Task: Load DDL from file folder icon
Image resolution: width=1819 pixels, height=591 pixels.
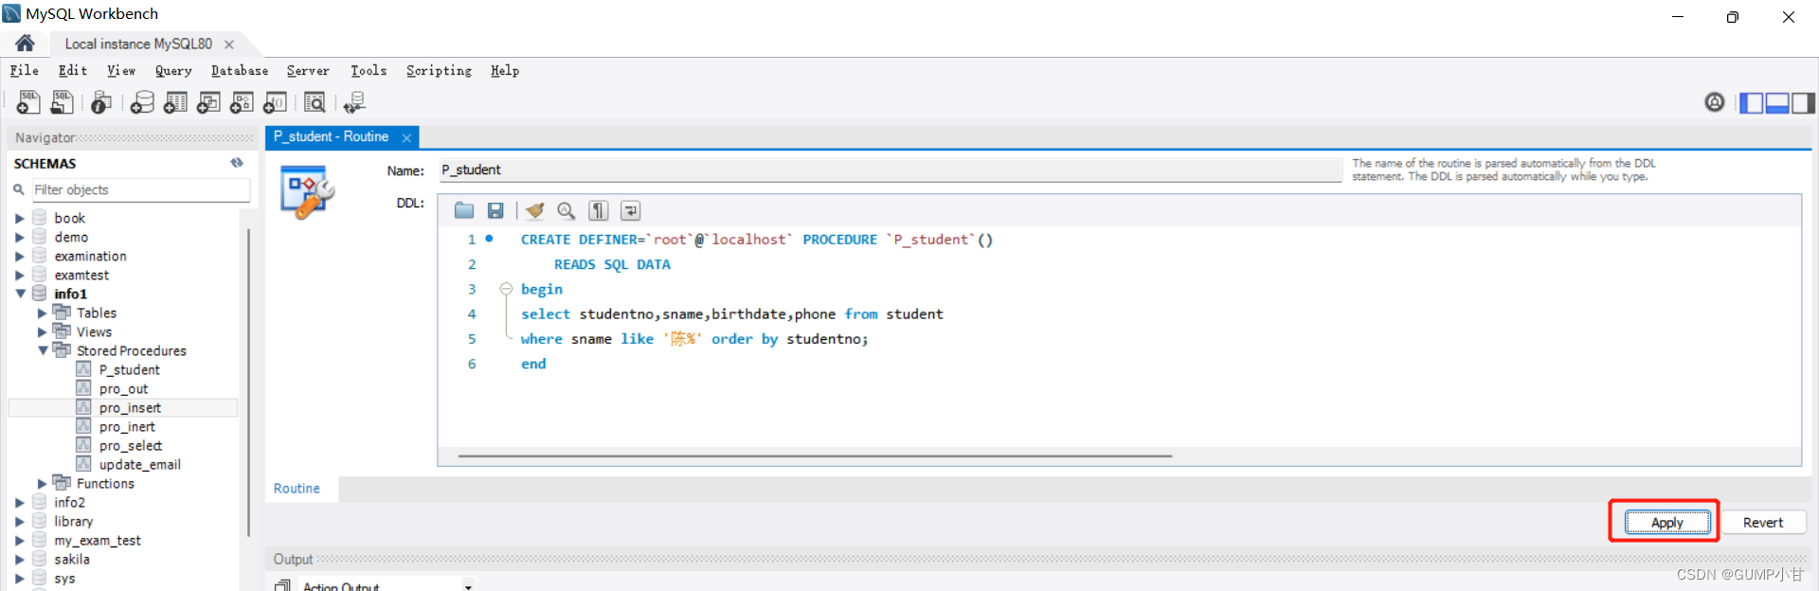Action: click(463, 210)
